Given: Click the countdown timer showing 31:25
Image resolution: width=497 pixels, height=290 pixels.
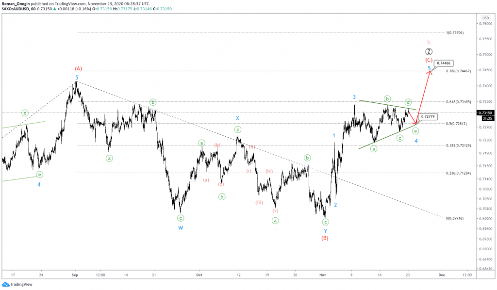Looking at the screenshot, I should [488, 118].
